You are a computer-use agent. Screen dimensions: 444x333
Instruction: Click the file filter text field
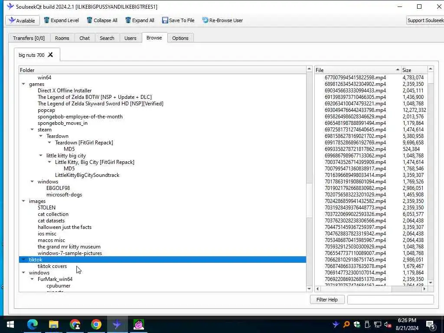(391, 300)
